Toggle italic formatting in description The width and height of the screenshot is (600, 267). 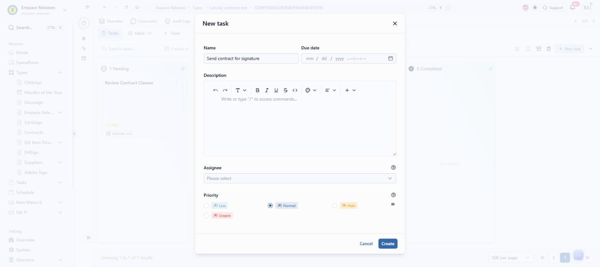pos(267,90)
